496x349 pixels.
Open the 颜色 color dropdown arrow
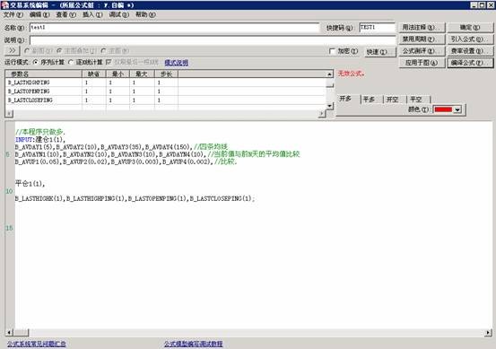point(457,109)
